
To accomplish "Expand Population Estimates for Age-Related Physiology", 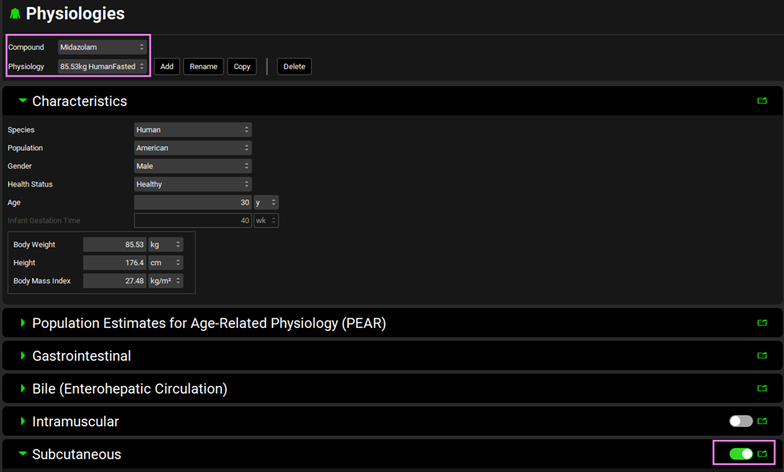I will coord(23,323).
